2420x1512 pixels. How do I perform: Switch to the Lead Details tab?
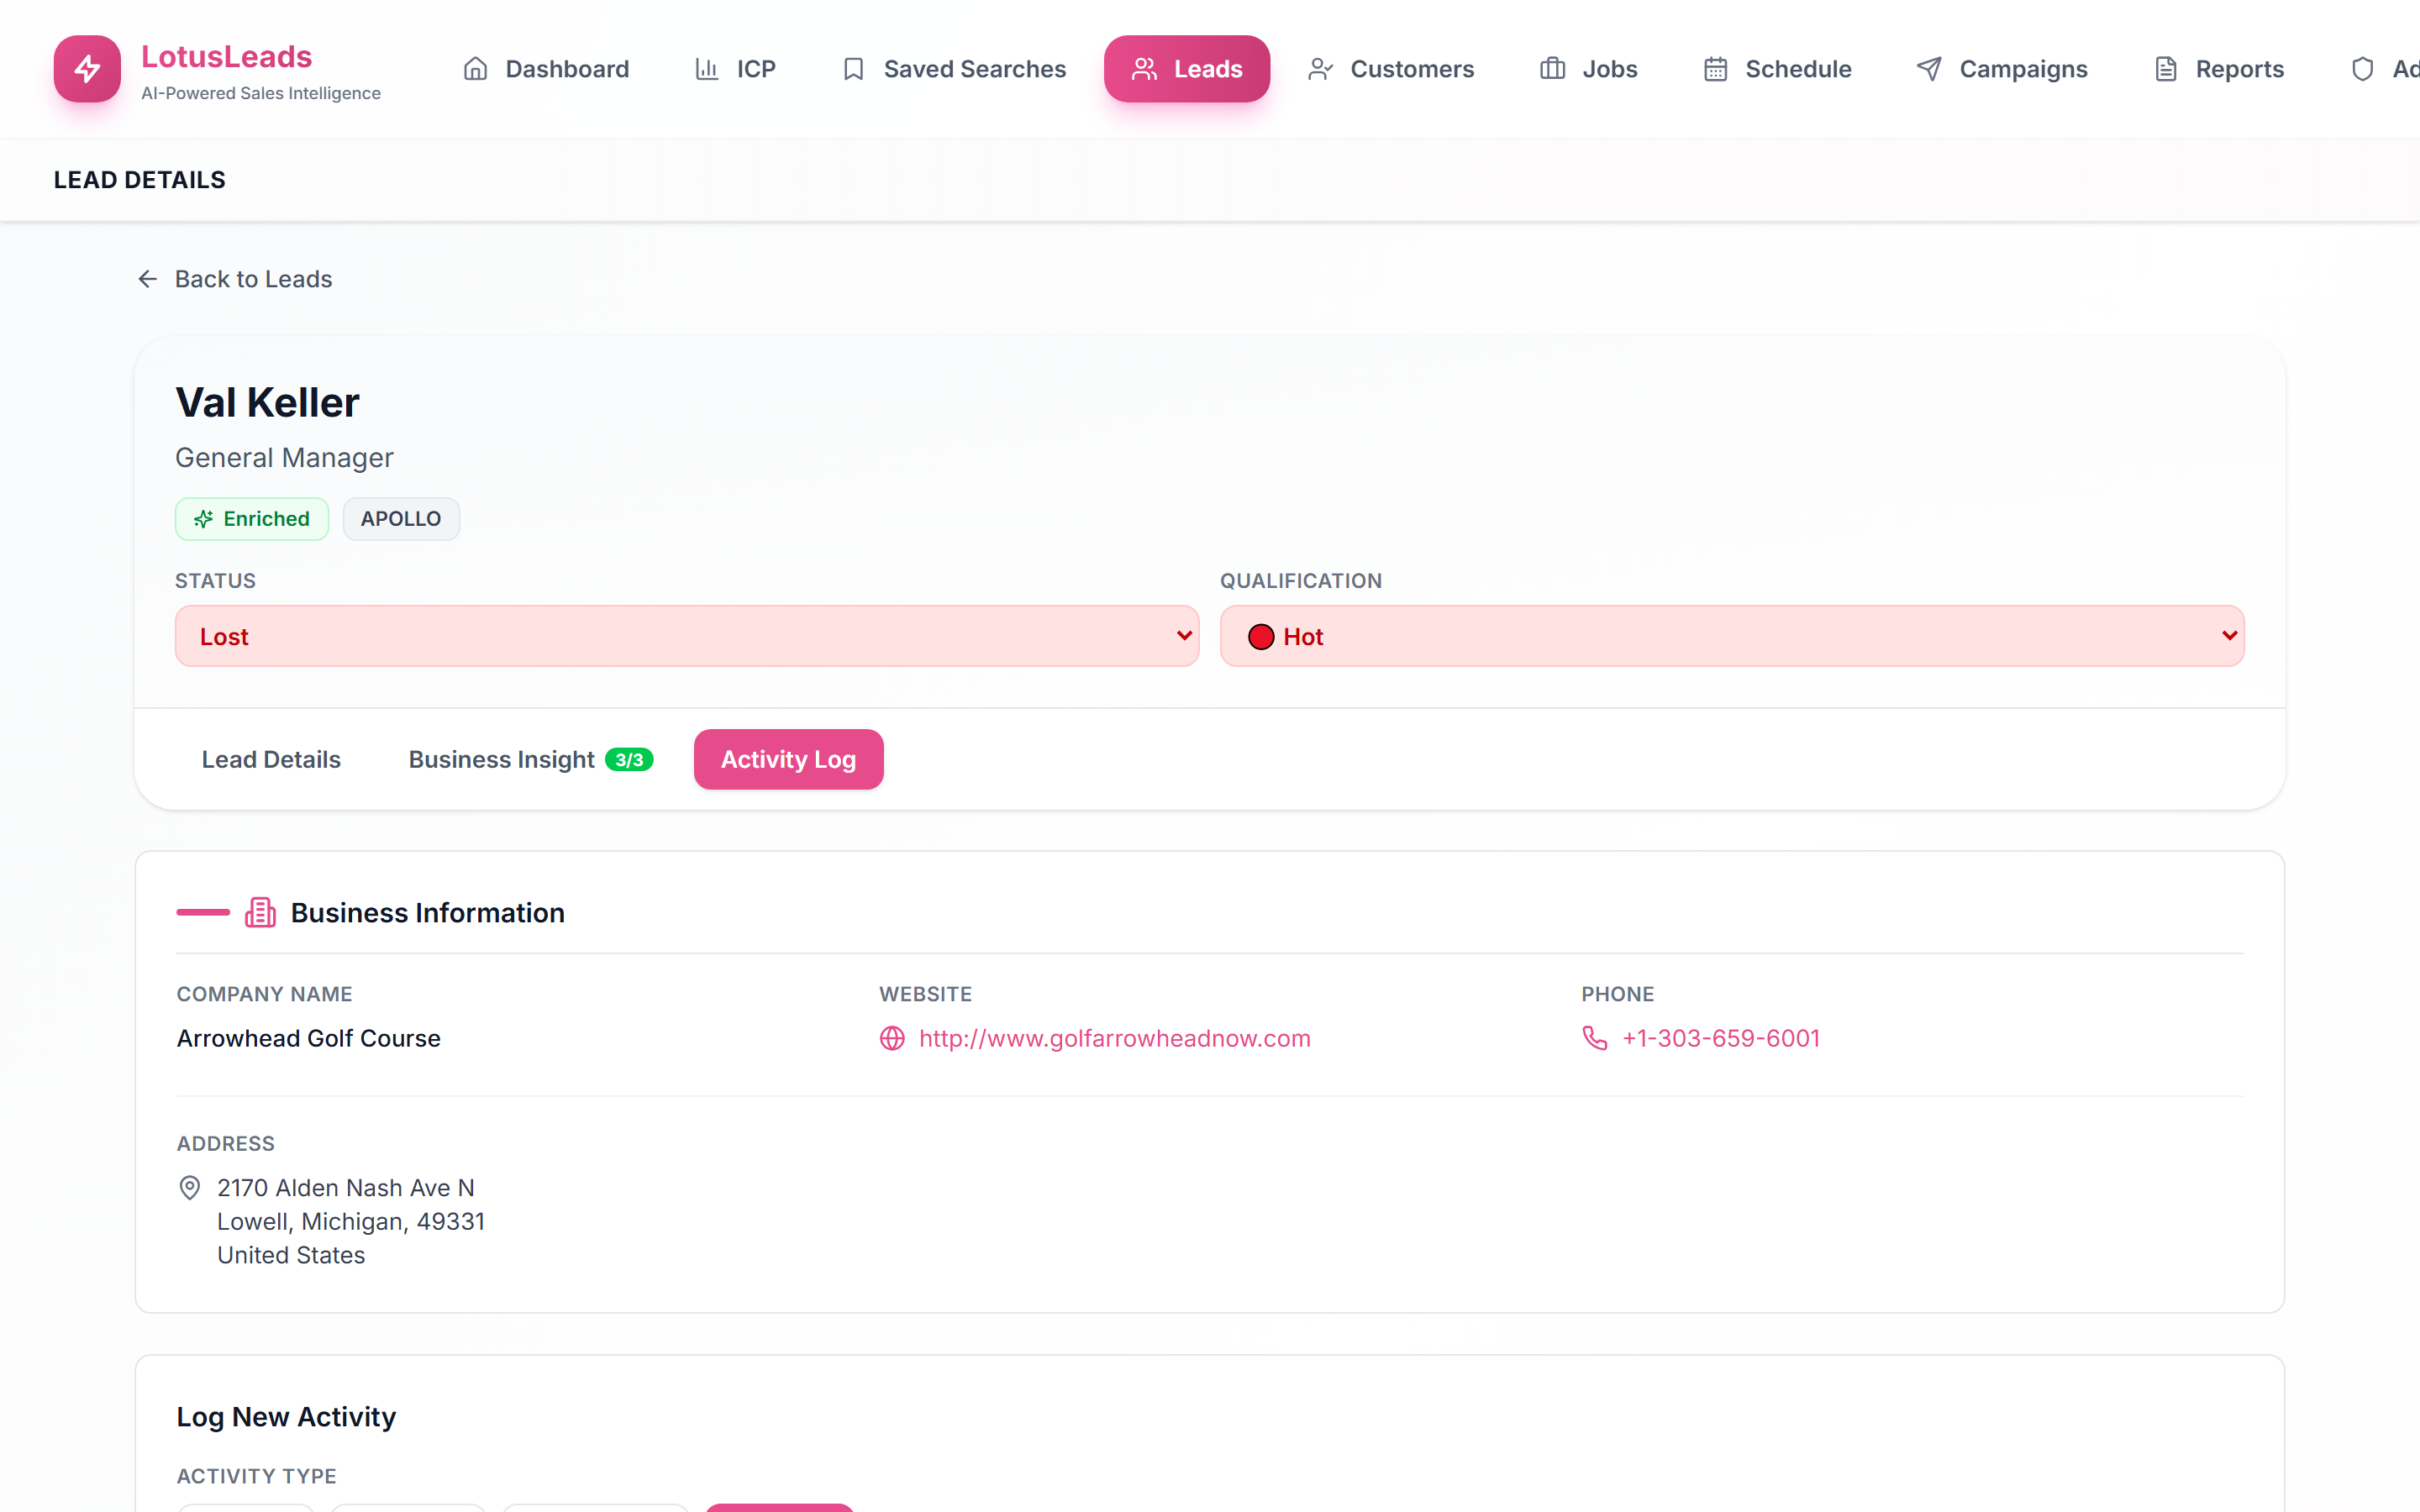point(271,759)
